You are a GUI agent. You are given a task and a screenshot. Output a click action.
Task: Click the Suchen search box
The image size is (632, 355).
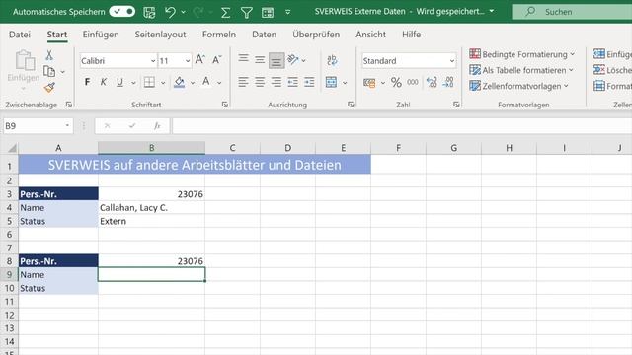point(572,12)
